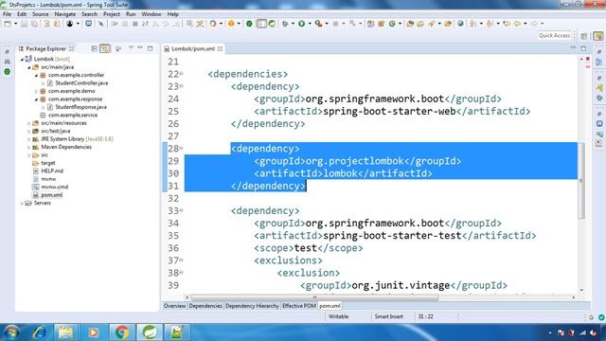The height and width of the screenshot is (341, 606).
Task: Click the Open Type toolbar icon
Action: [410, 24]
